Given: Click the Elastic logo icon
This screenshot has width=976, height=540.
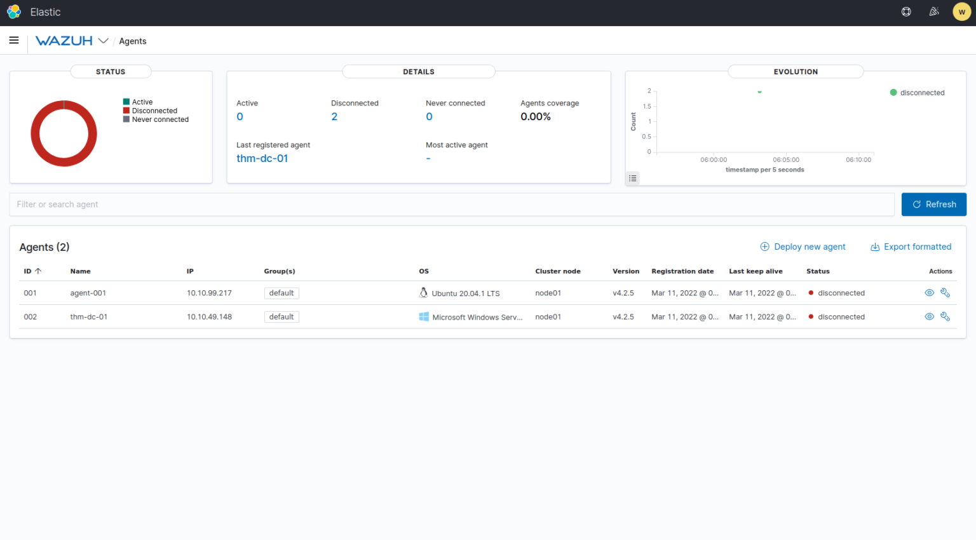Looking at the screenshot, I should pos(14,12).
